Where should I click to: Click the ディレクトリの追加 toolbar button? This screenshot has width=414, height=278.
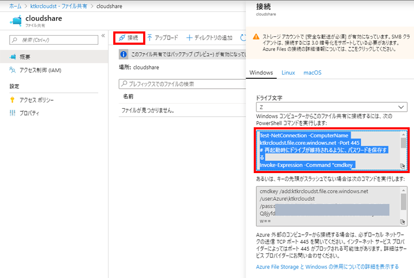click(x=209, y=38)
